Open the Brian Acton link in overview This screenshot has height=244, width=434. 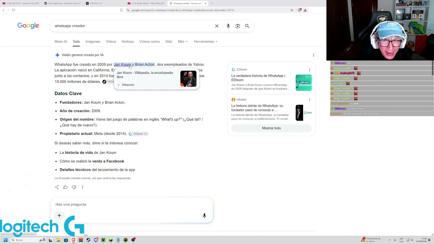click(144, 64)
